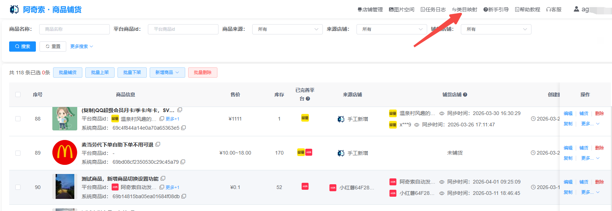This screenshot has width=612, height=211.
Task: View the x***9 shop listing eye icon
Action: [417, 125]
